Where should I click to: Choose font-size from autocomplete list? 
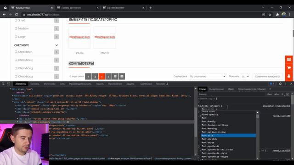tap(228, 136)
